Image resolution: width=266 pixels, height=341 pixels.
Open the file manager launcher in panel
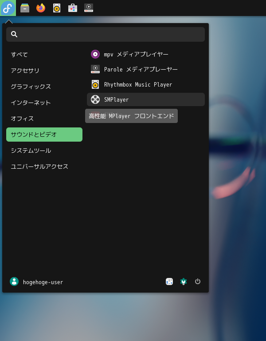[x=25, y=8]
